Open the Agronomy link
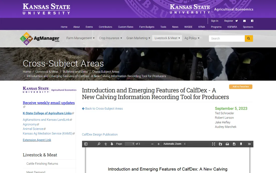The image size is (276, 173). pyautogui.click(x=30, y=124)
